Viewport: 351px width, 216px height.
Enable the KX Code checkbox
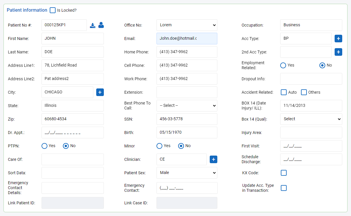tap(283, 173)
